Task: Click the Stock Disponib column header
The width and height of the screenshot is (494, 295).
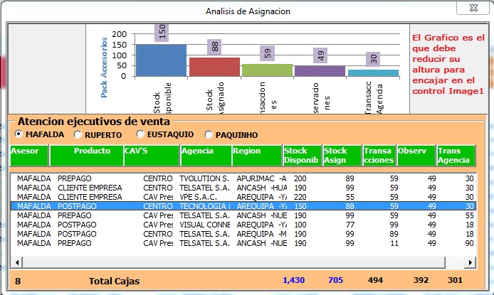Action: 302,156
